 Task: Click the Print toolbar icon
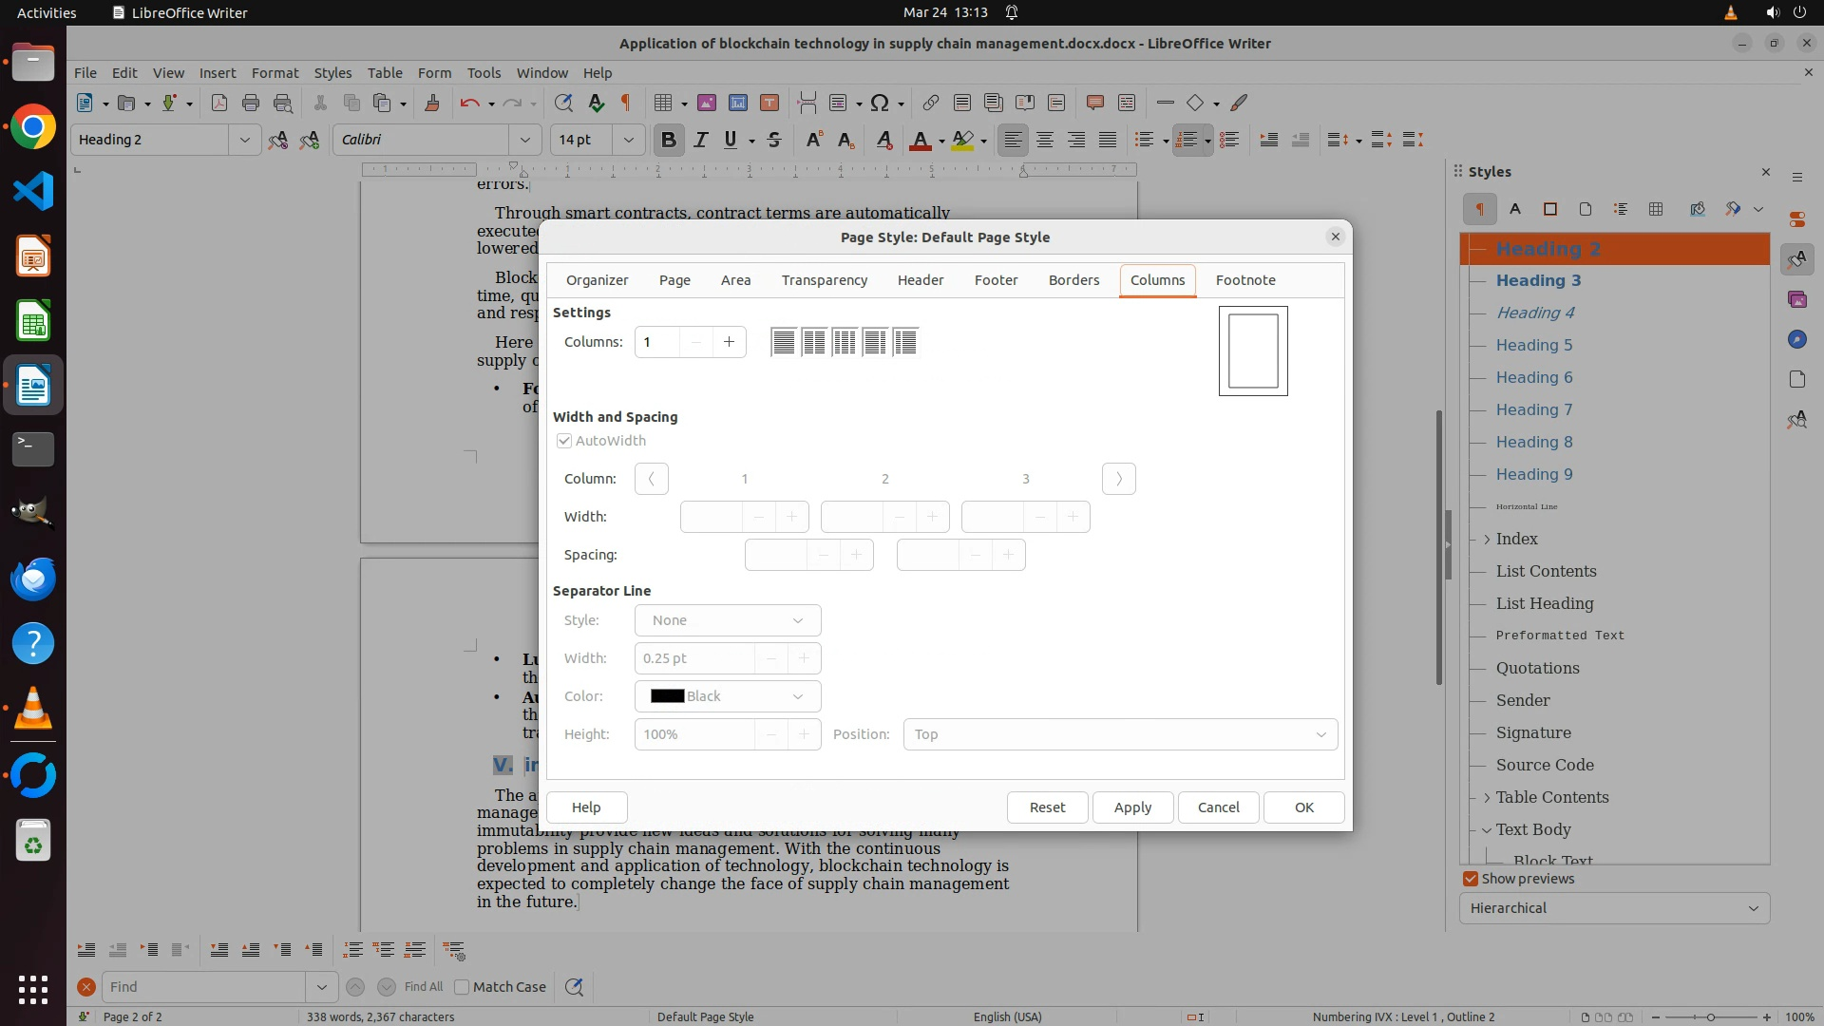pyautogui.click(x=251, y=104)
